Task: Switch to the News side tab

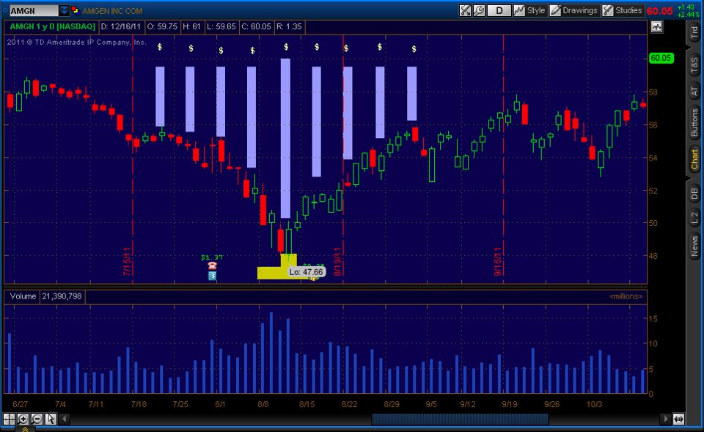Action: (694, 246)
